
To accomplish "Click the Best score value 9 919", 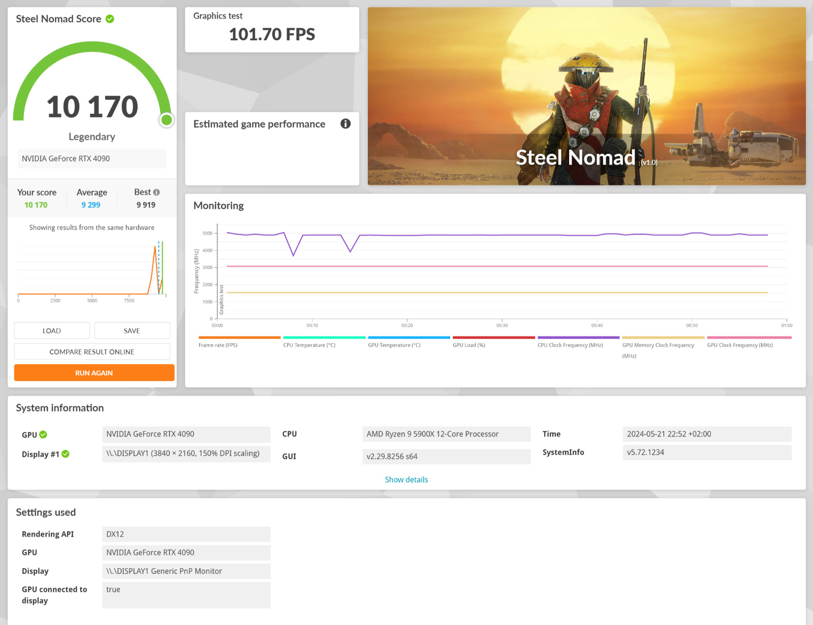I will 146,205.
